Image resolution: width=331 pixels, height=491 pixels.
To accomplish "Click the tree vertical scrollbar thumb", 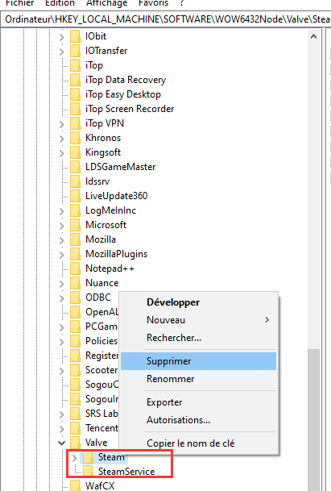I will (x=313, y=419).
